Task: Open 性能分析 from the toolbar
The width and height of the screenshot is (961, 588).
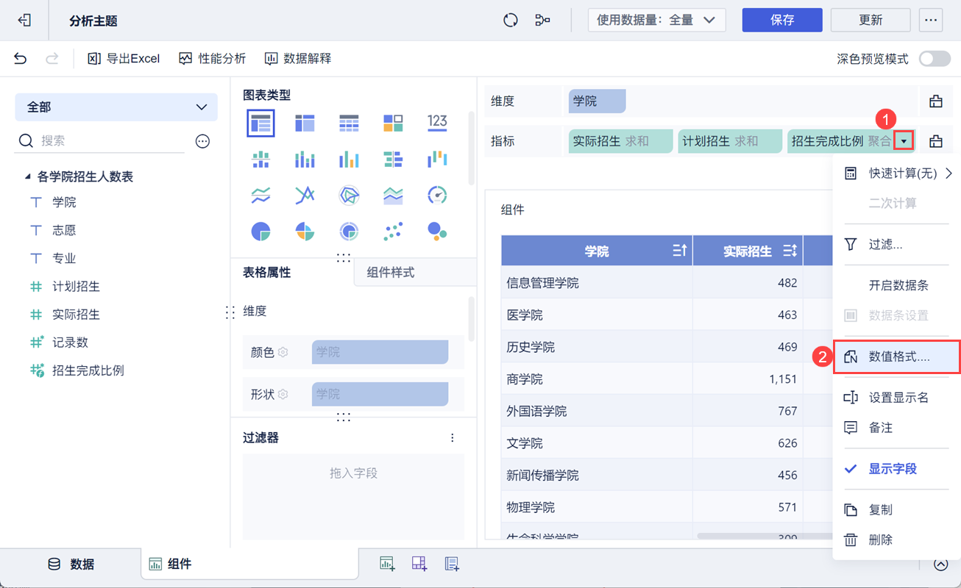Action: [212, 59]
